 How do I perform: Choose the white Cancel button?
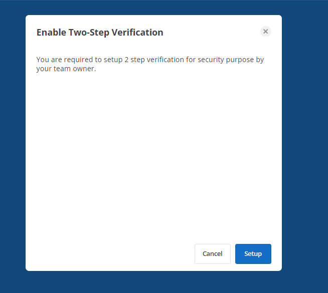pyautogui.click(x=213, y=254)
